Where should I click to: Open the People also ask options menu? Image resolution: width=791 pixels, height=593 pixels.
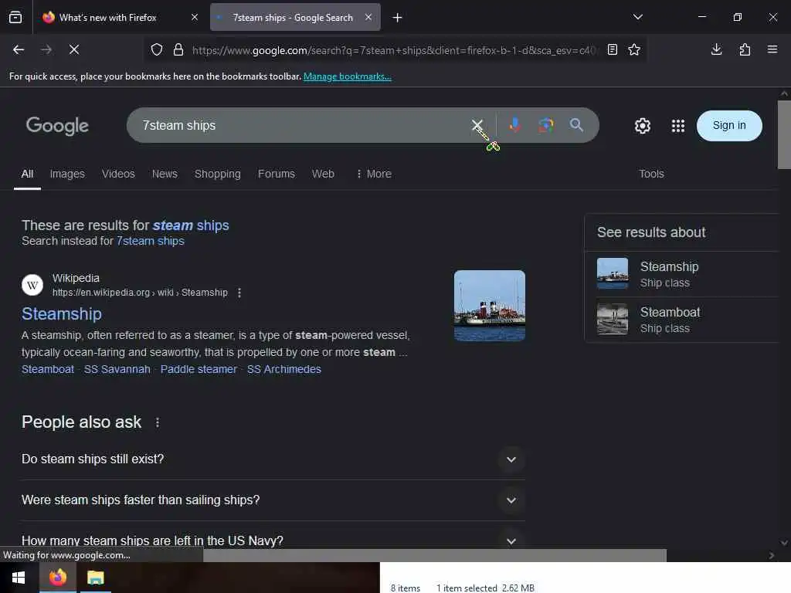158,422
